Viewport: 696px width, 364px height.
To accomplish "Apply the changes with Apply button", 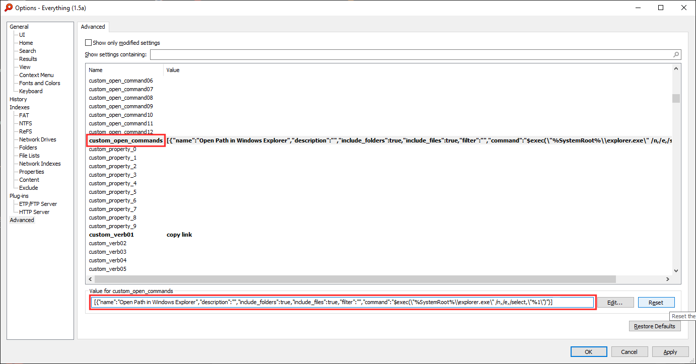I will coord(670,352).
